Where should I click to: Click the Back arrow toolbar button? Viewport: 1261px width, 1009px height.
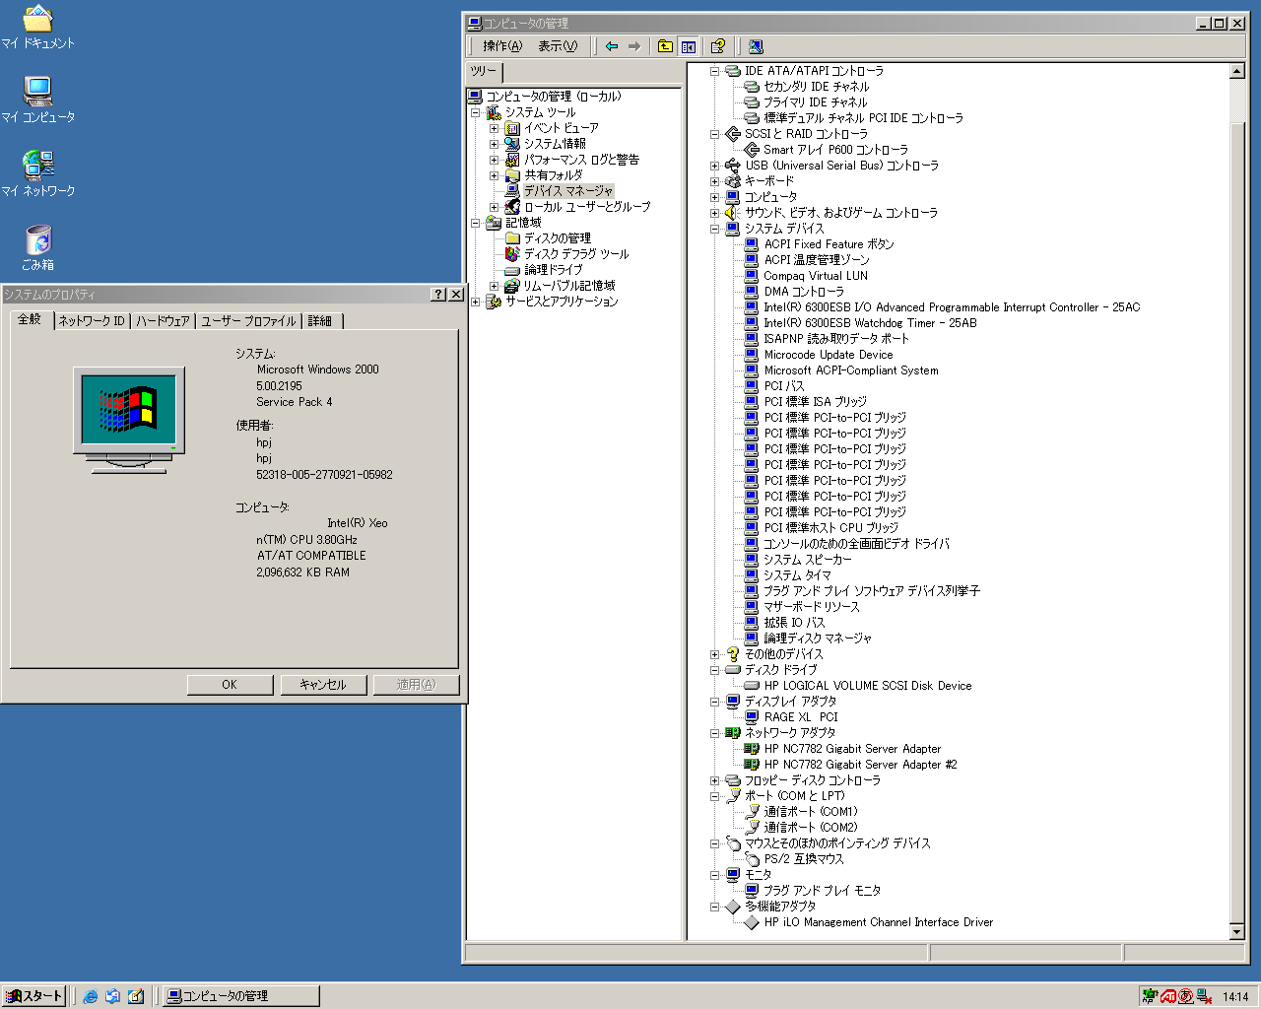pos(612,46)
